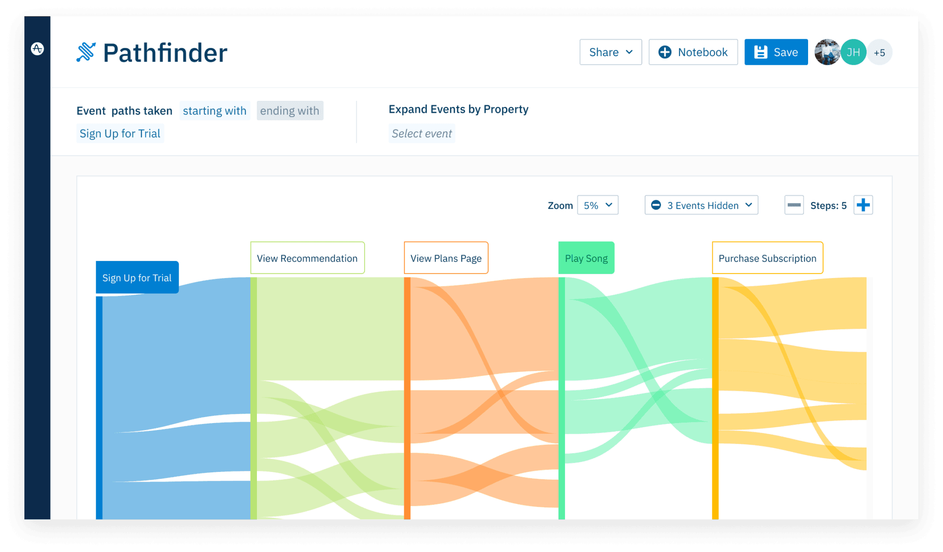Click the stepper minus to reduce steps
This screenshot has width=943, height=552.
click(x=793, y=205)
